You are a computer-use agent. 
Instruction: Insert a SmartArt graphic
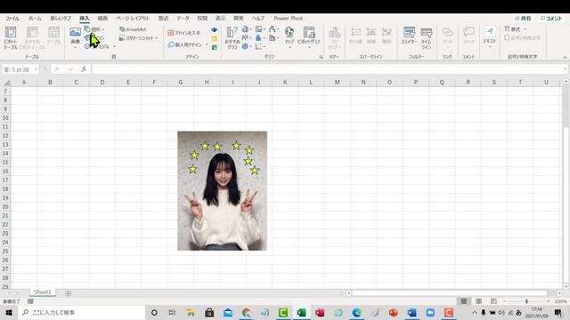(133, 29)
